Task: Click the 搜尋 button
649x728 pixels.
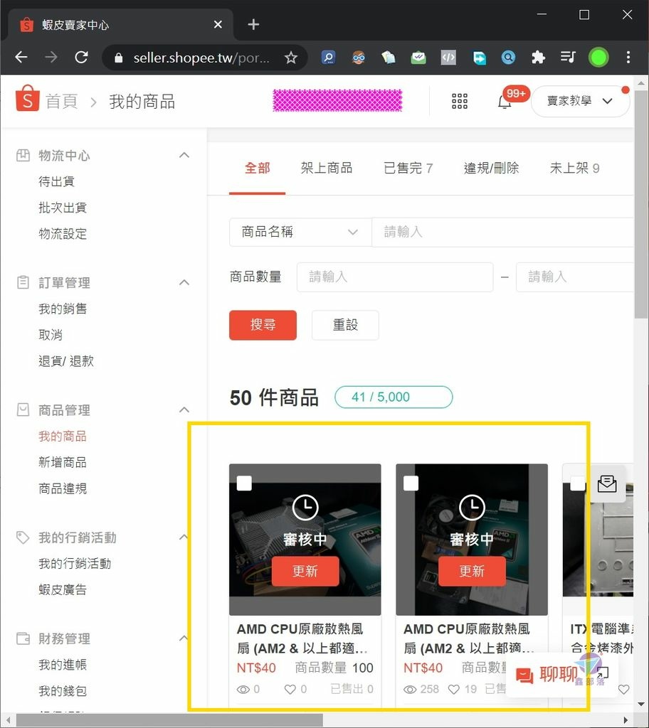Action: click(x=263, y=325)
